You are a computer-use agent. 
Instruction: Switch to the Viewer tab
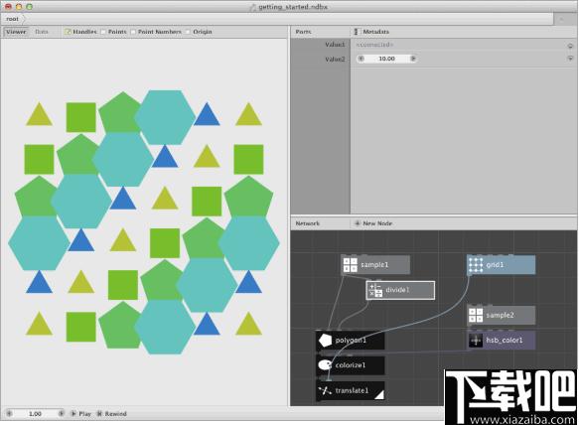(16, 32)
